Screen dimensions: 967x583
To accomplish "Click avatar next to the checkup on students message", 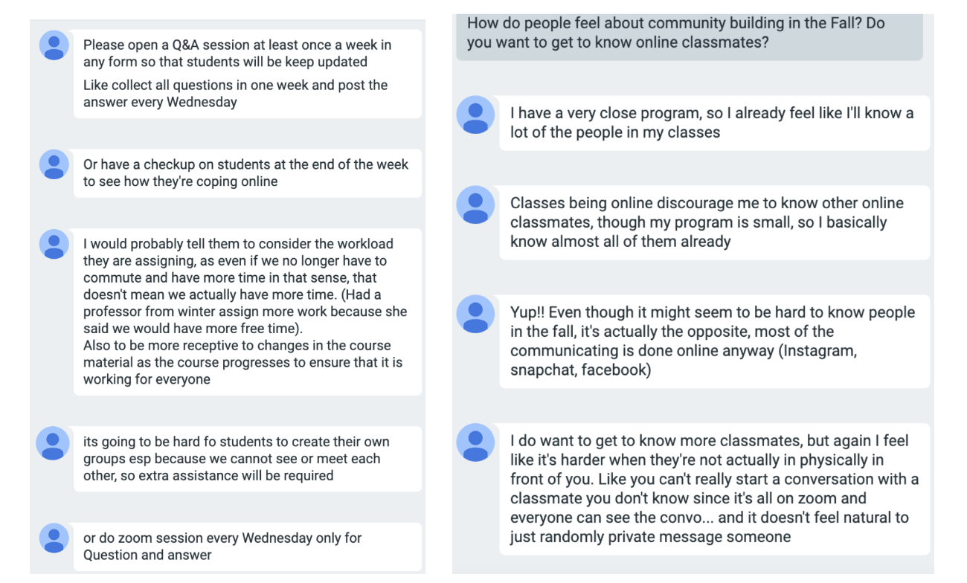I will [54, 164].
